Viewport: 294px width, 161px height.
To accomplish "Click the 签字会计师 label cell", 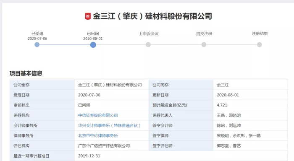I will (181, 125).
